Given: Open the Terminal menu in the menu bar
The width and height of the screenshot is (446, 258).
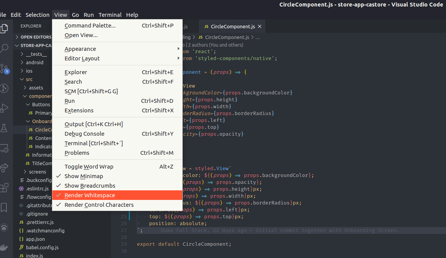Looking at the screenshot, I should pyautogui.click(x=110, y=15).
